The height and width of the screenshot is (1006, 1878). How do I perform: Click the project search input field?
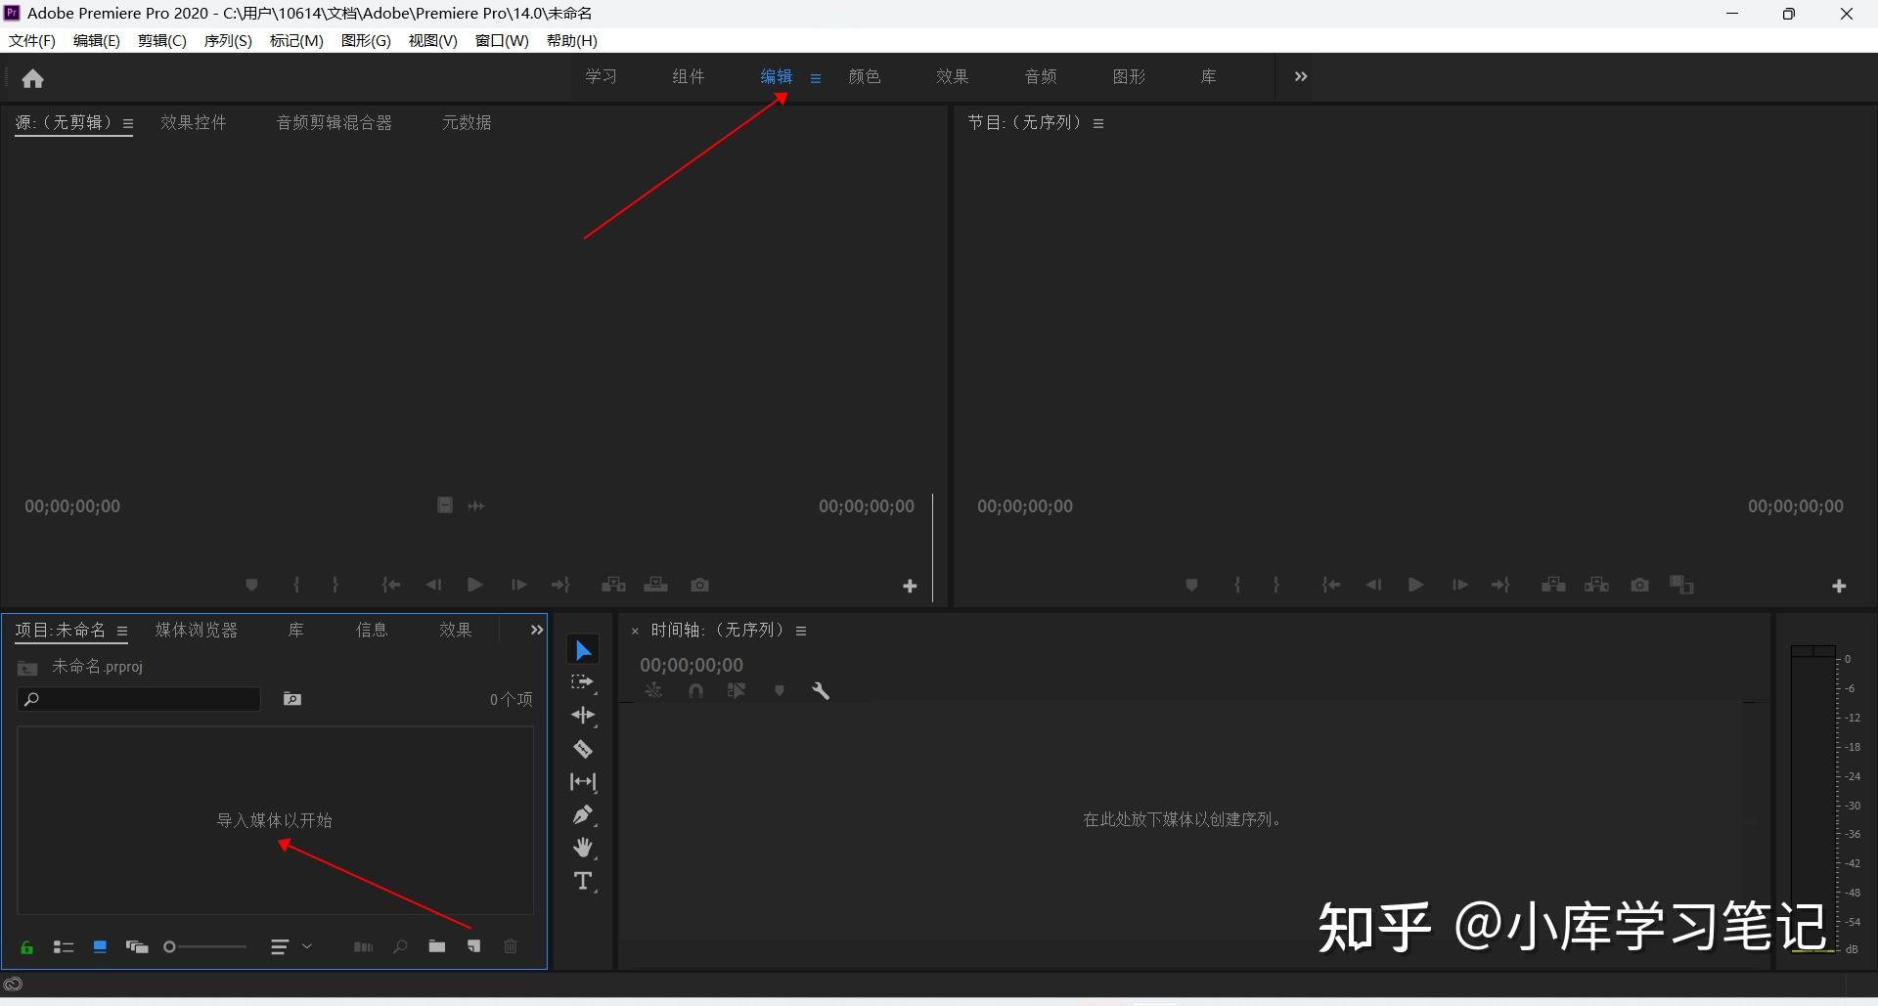tap(139, 699)
